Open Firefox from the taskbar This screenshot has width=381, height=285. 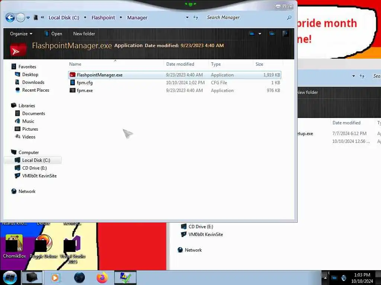pos(102,278)
